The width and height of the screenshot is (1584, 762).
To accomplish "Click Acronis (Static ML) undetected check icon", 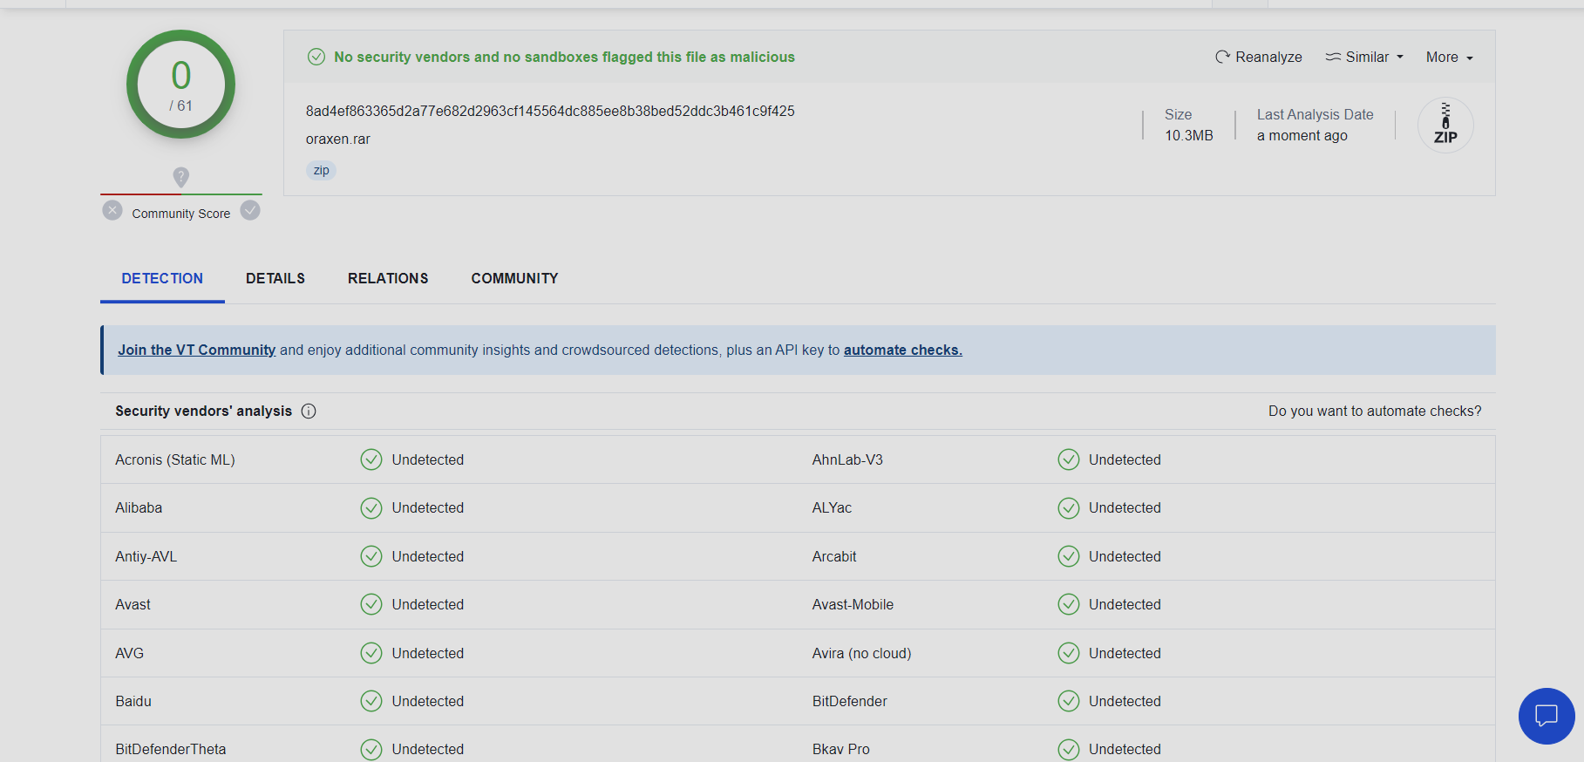I will coord(371,459).
